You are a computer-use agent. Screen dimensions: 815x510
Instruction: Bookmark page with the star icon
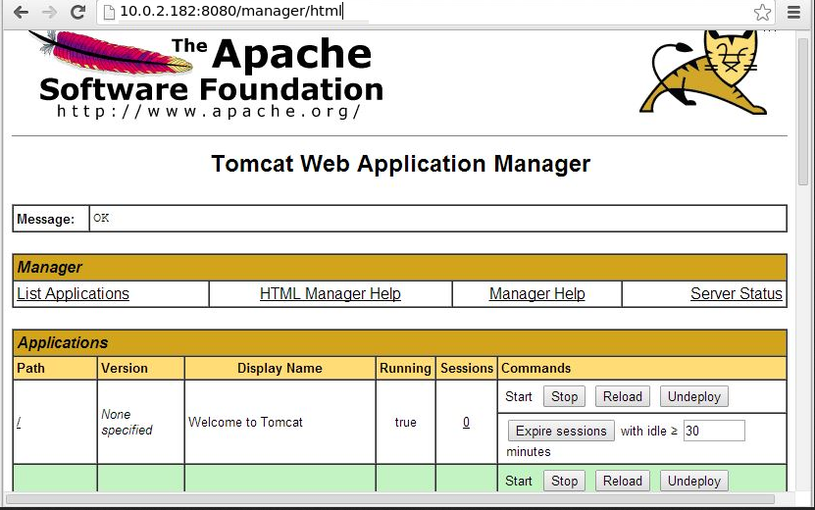[x=762, y=12]
